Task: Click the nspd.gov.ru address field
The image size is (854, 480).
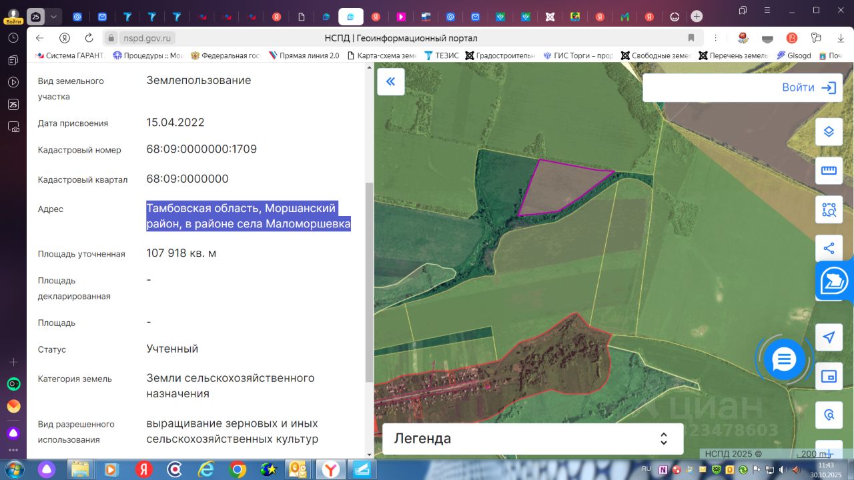Action: tap(148, 38)
